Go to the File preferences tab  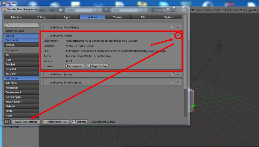143,17
